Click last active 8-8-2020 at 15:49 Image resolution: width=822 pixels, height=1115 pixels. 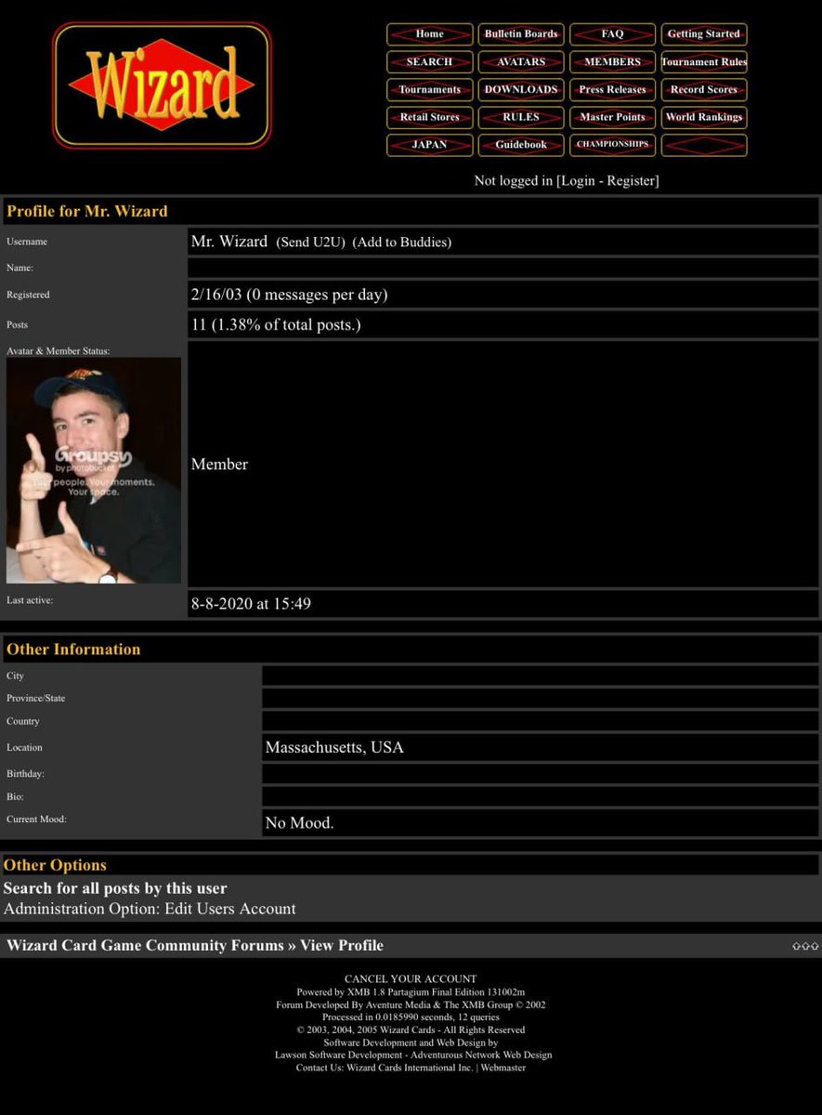[251, 604]
